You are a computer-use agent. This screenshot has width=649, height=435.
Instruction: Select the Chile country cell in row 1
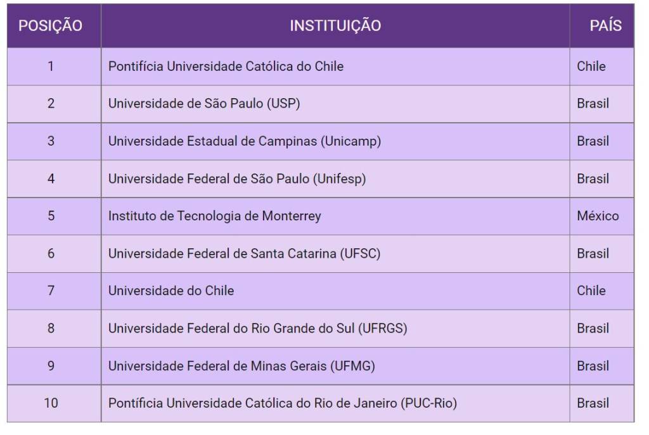[x=591, y=66]
